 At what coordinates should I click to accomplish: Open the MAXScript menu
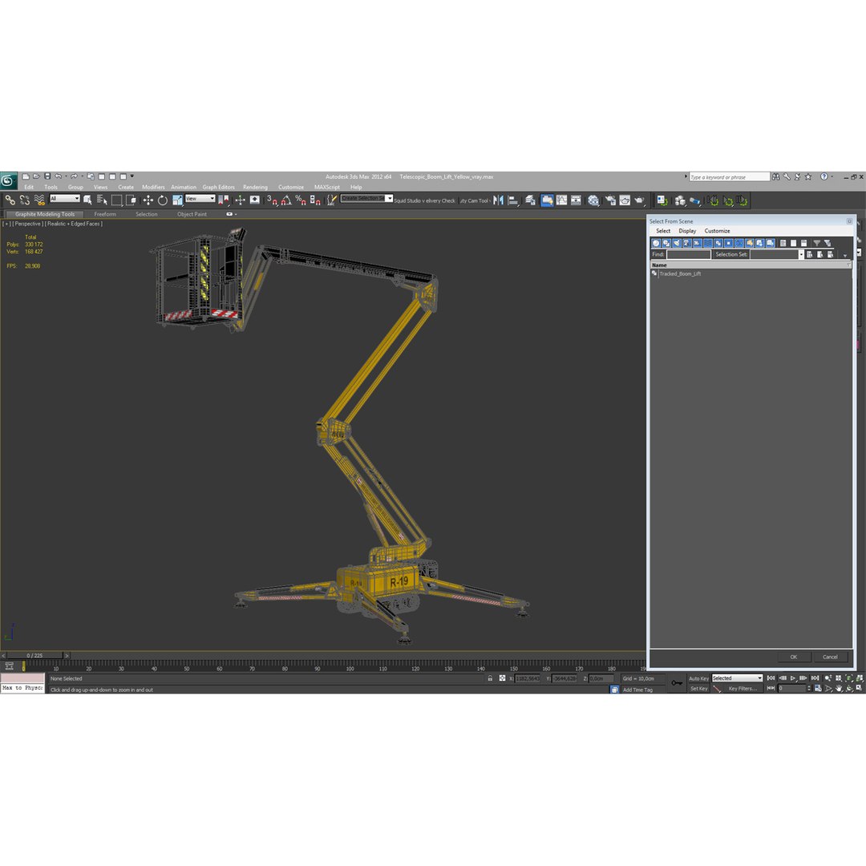pos(327,187)
